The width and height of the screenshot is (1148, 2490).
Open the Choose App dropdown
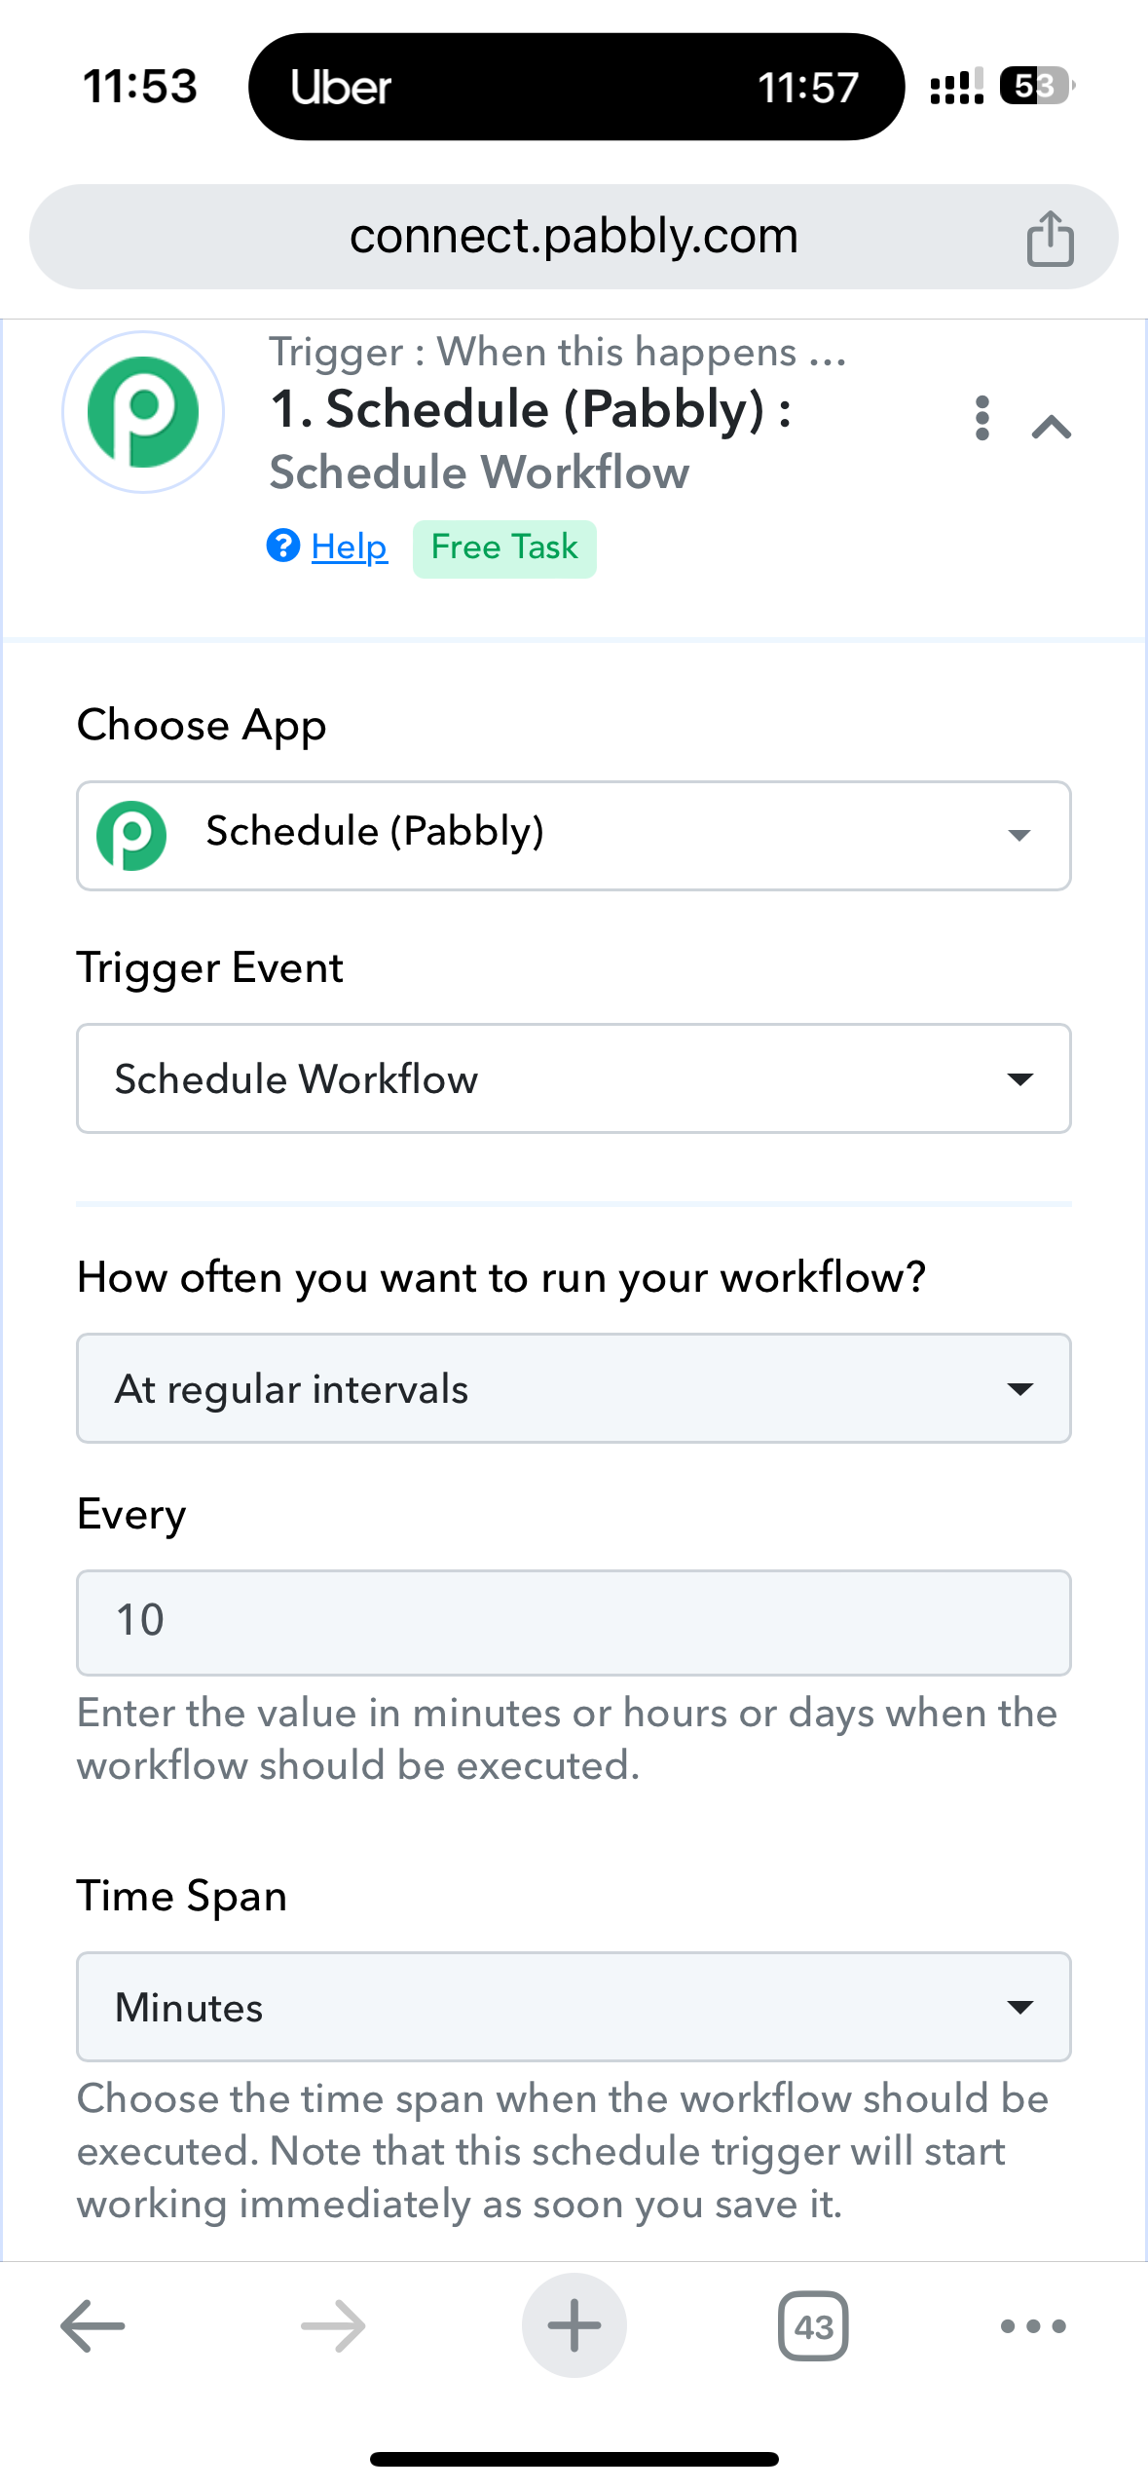click(574, 835)
